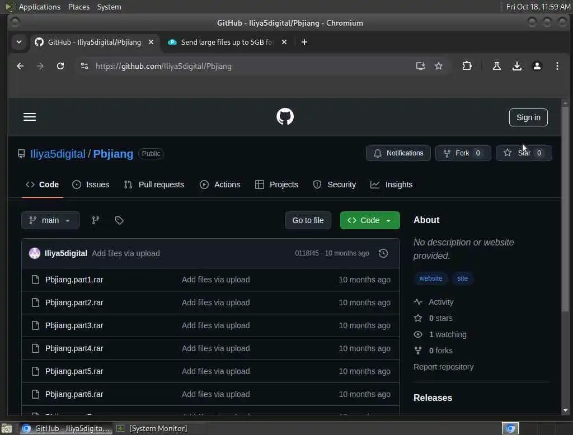The height and width of the screenshot is (435, 573).
Task: Close the GitHub browser tab
Action: tap(151, 42)
